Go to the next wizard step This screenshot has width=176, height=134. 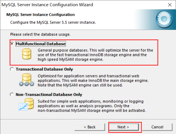pyautogui.click(x=123, y=127)
